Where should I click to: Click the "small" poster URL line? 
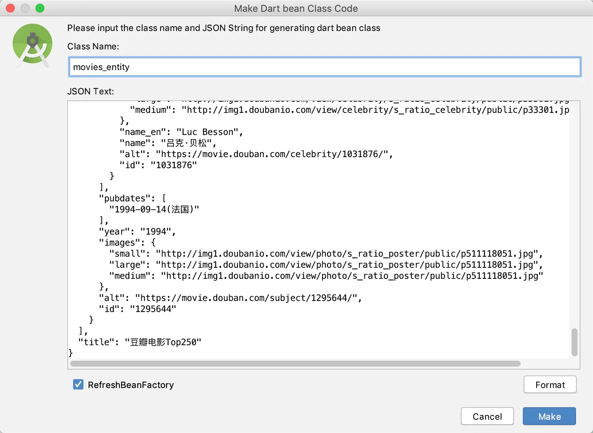click(326, 254)
